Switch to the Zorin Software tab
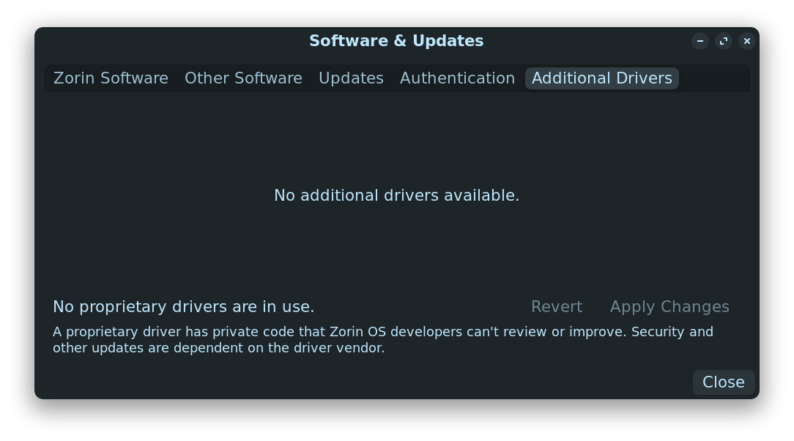This screenshot has height=441, width=794. tap(111, 78)
